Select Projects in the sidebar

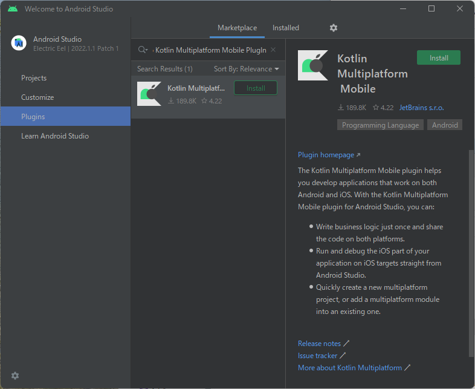click(x=34, y=78)
